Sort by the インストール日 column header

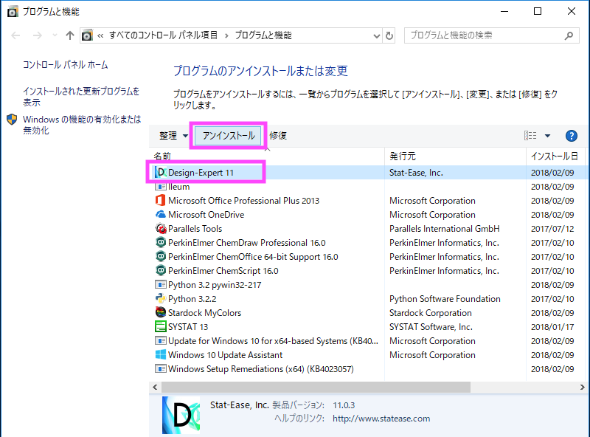click(x=556, y=156)
